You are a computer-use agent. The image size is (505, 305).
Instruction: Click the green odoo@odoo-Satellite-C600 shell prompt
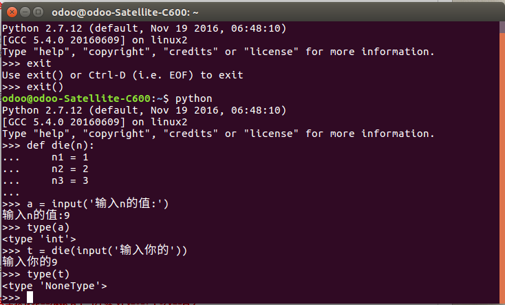(79, 98)
